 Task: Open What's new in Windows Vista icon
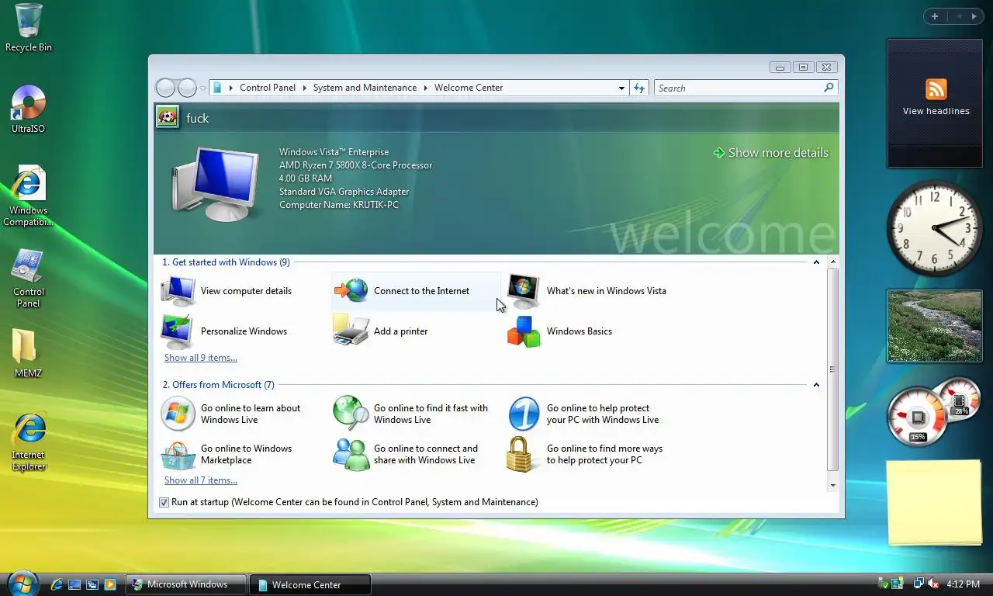524,291
